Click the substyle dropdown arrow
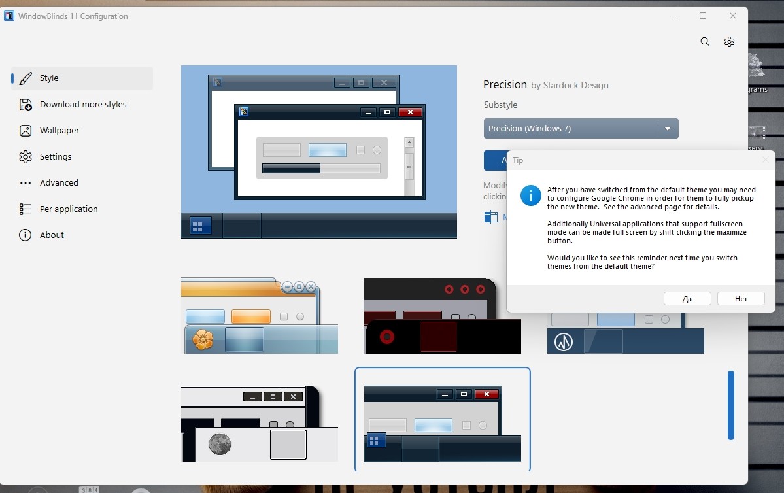The width and height of the screenshot is (784, 493). pyautogui.click(x=668, y=129)
